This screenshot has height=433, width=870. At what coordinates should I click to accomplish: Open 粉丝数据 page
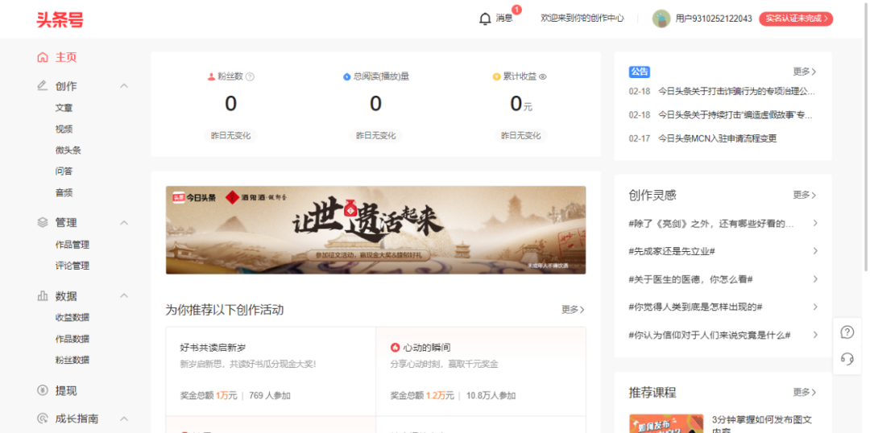[x=72, y=360]
